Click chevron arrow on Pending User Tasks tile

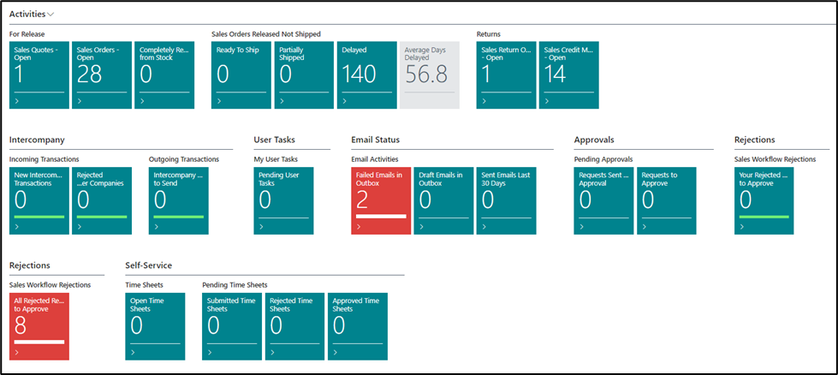pyautogui.click(x=261, y=227)
